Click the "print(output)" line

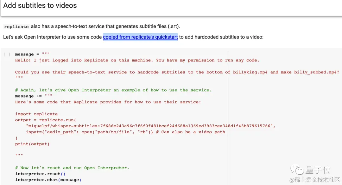[32, 144]
